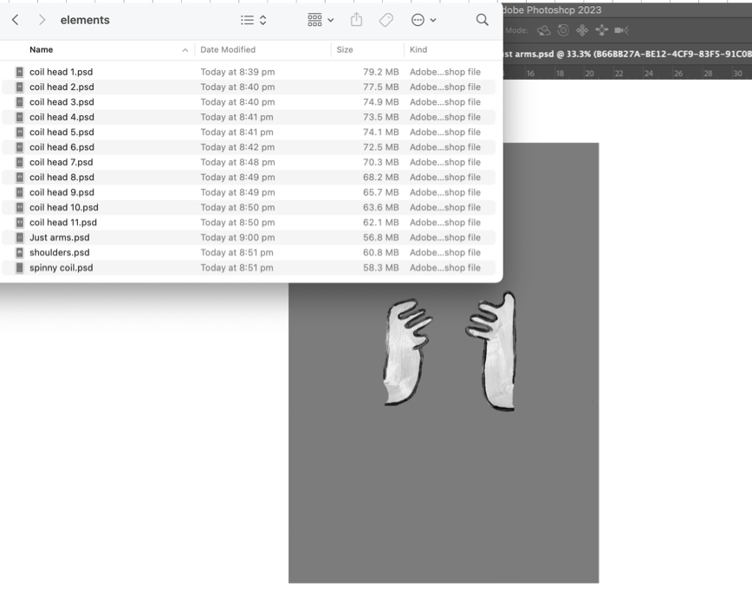Click the Share icon in Finder toolbar

pyautogui.click(x=356, y=20)
